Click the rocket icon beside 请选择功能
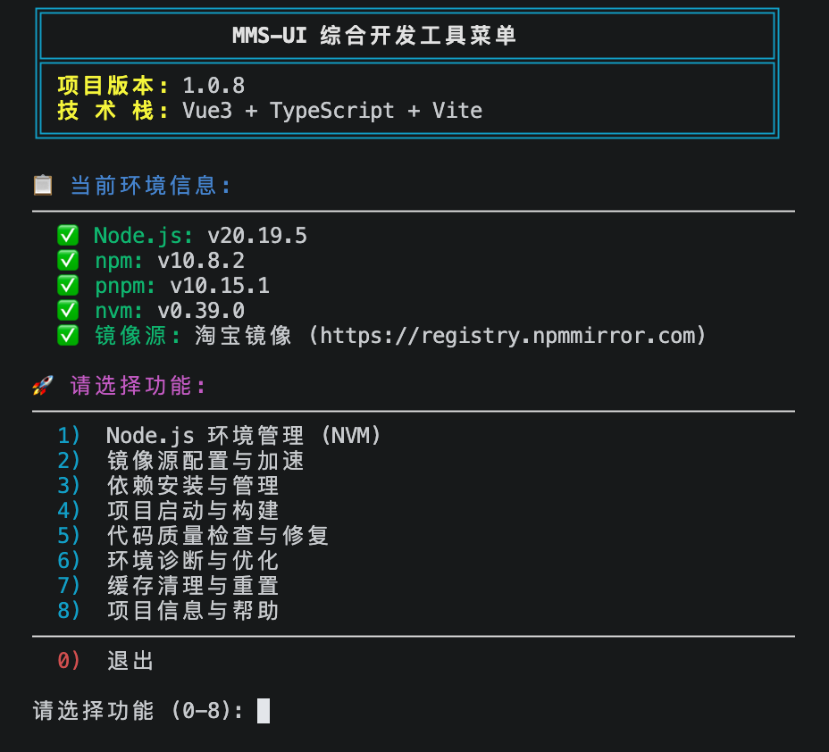This screenshot has height=752, width=829. (43, 385)
